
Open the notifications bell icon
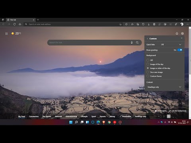pyautogui.click(x=177, y=33)
